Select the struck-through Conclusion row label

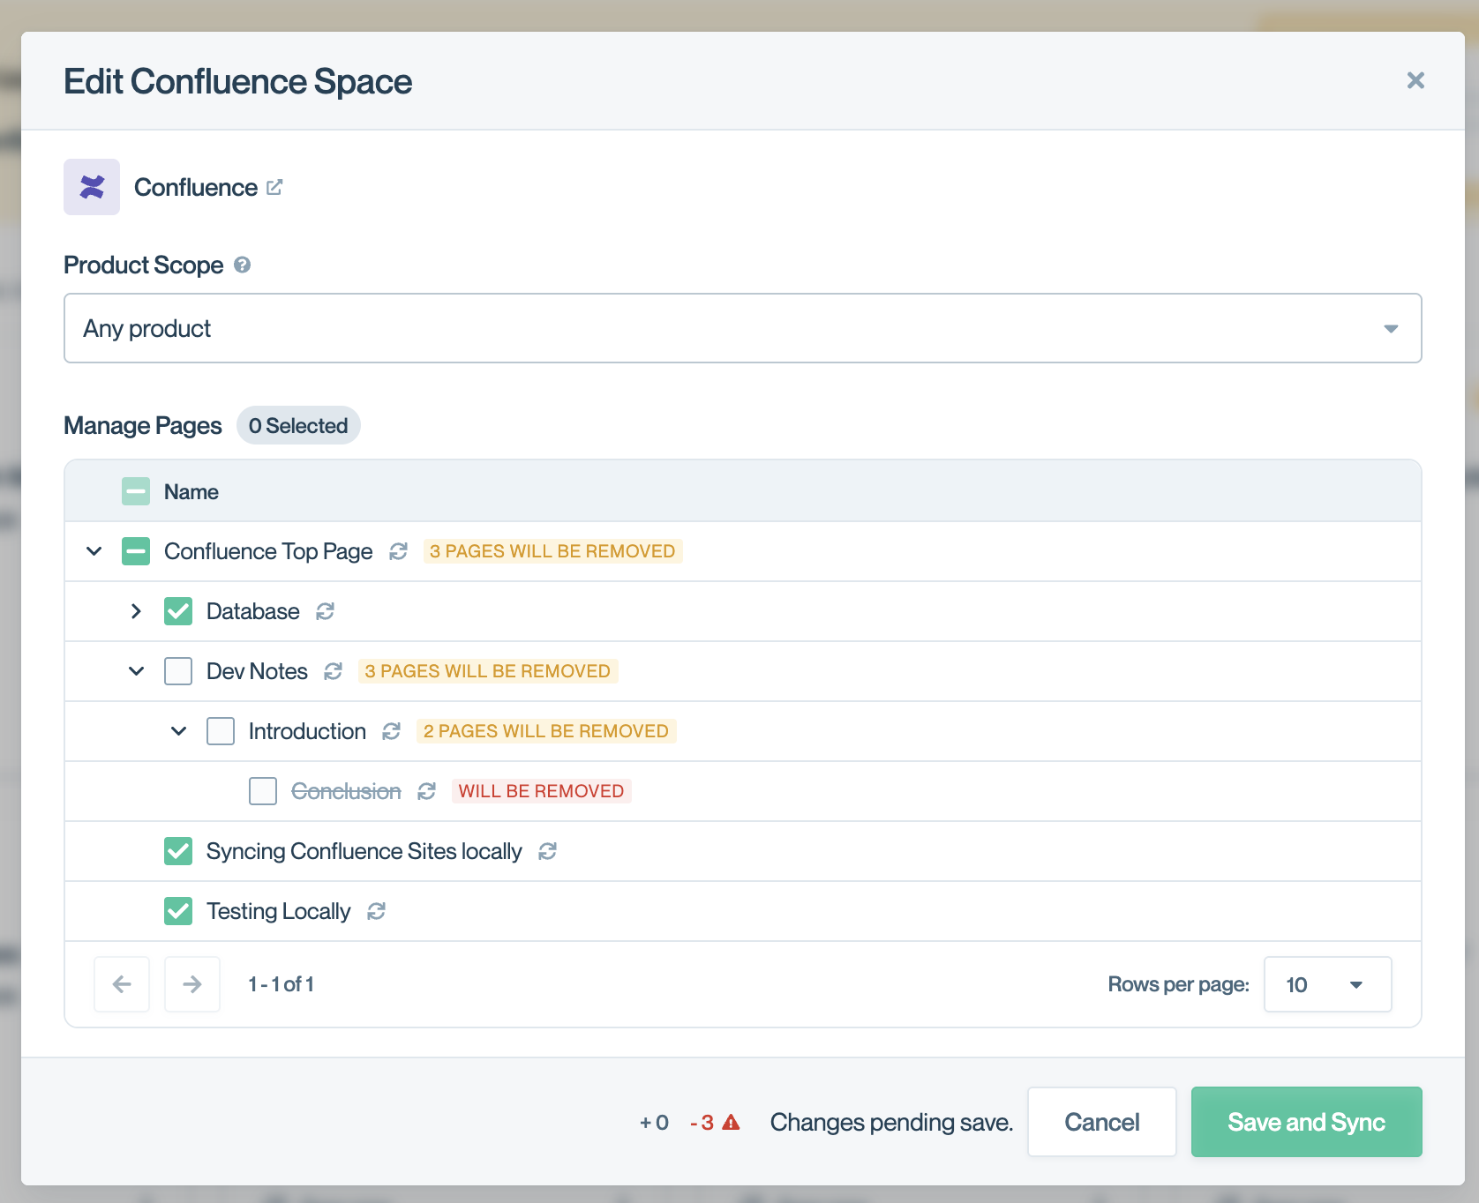pyautogui.click(x=346, y=791)
